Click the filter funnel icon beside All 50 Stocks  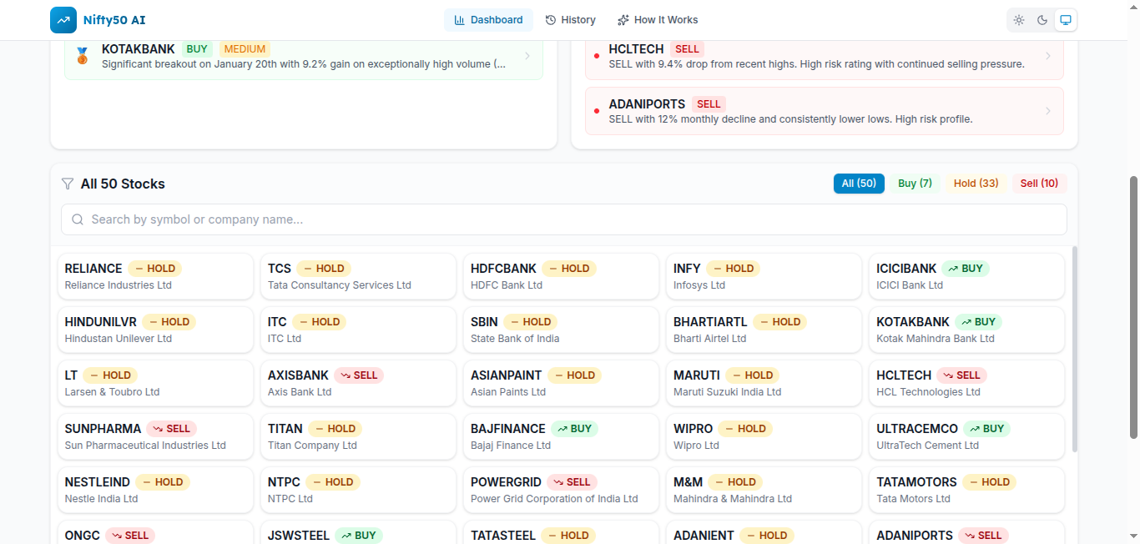tap(68, 184)
